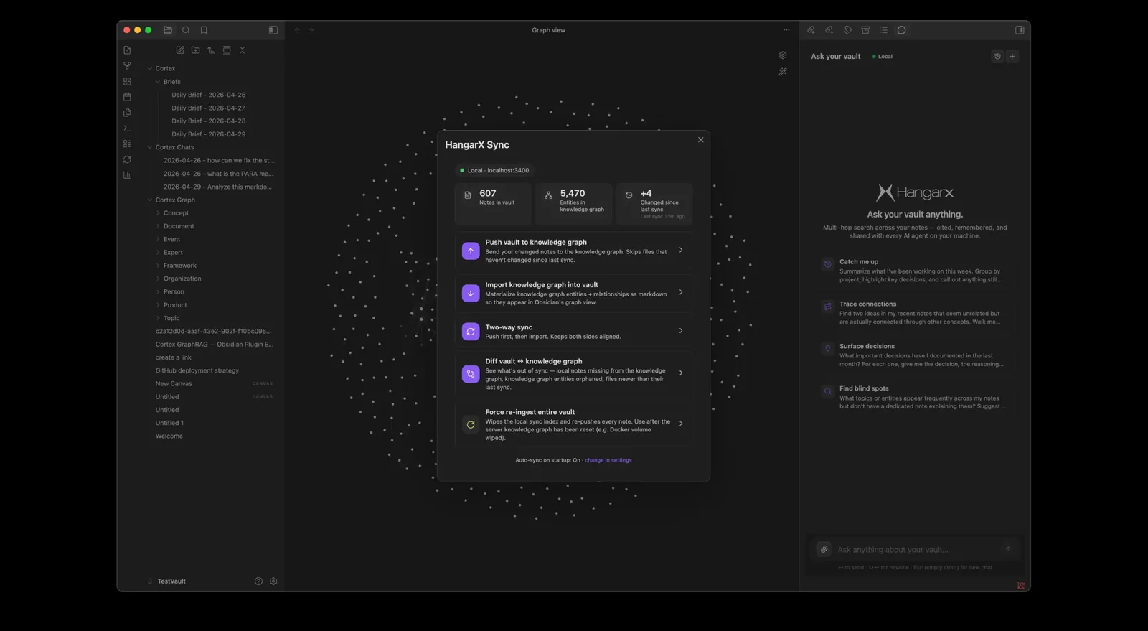
Task: Start a new chat with plus button
Action: [1012, 56]
